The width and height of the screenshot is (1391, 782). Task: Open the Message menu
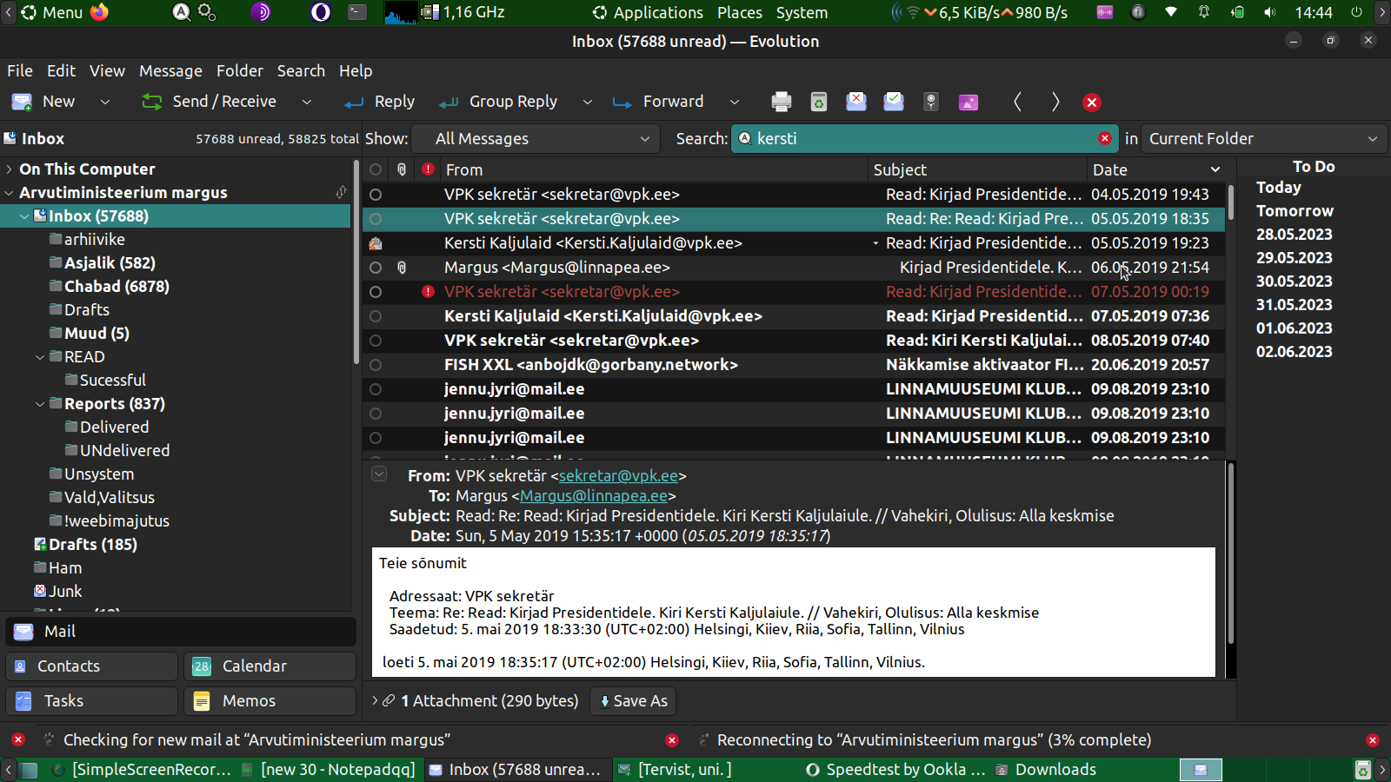[x=170, y=71]
